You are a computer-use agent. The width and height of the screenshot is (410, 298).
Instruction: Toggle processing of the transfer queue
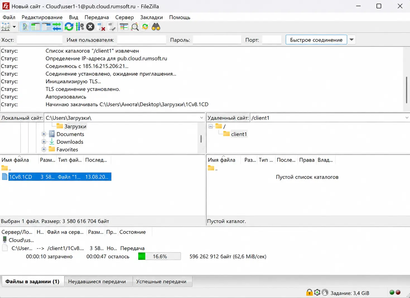[80, 27]
